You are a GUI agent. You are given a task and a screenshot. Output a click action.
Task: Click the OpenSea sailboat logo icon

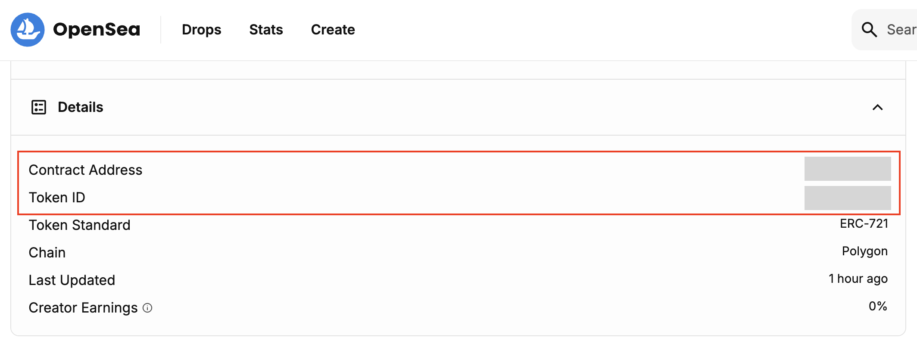[28, 30]
